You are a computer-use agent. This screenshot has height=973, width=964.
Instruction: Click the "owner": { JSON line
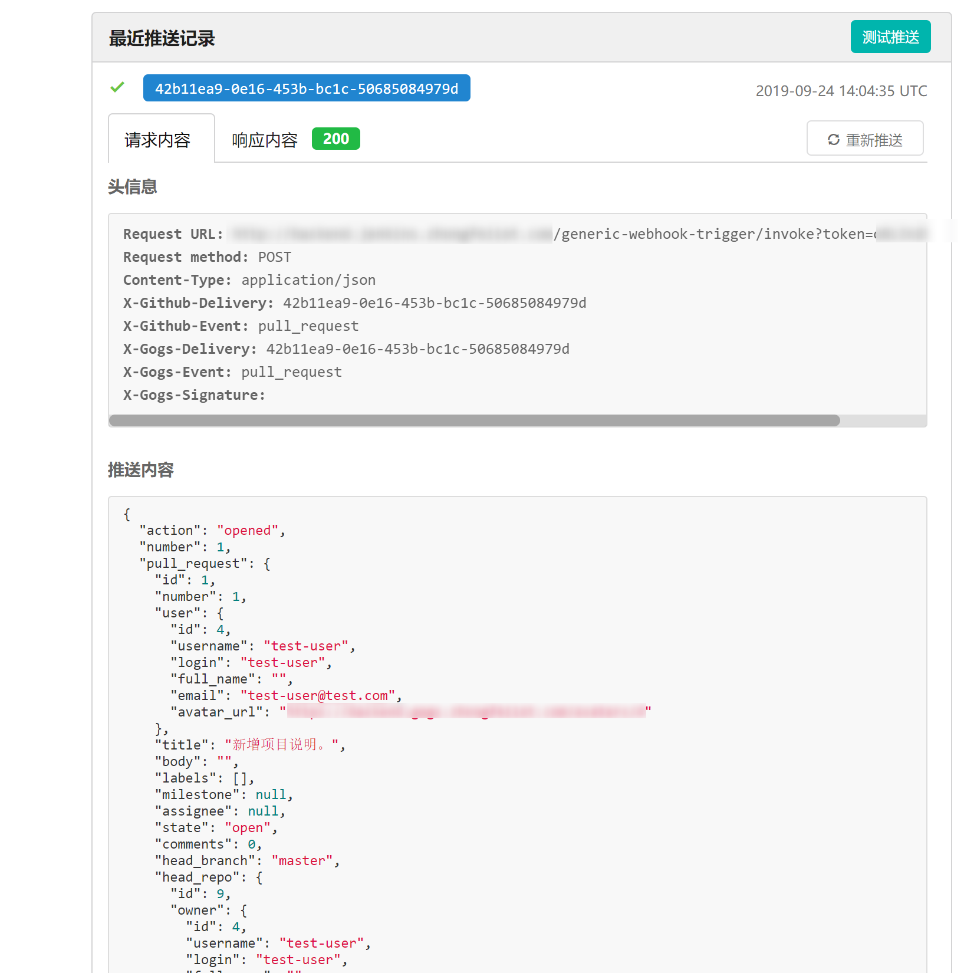pos(209,910)
